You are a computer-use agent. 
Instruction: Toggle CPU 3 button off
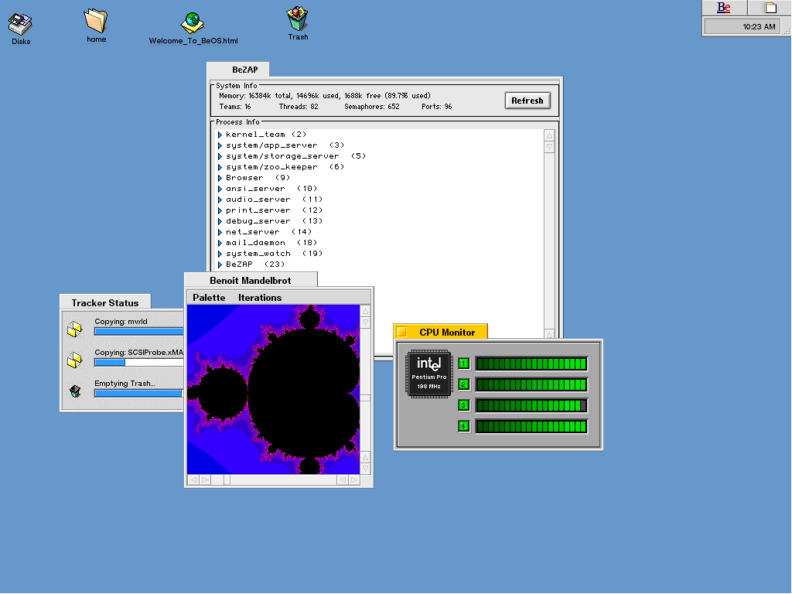pos(464,405)
